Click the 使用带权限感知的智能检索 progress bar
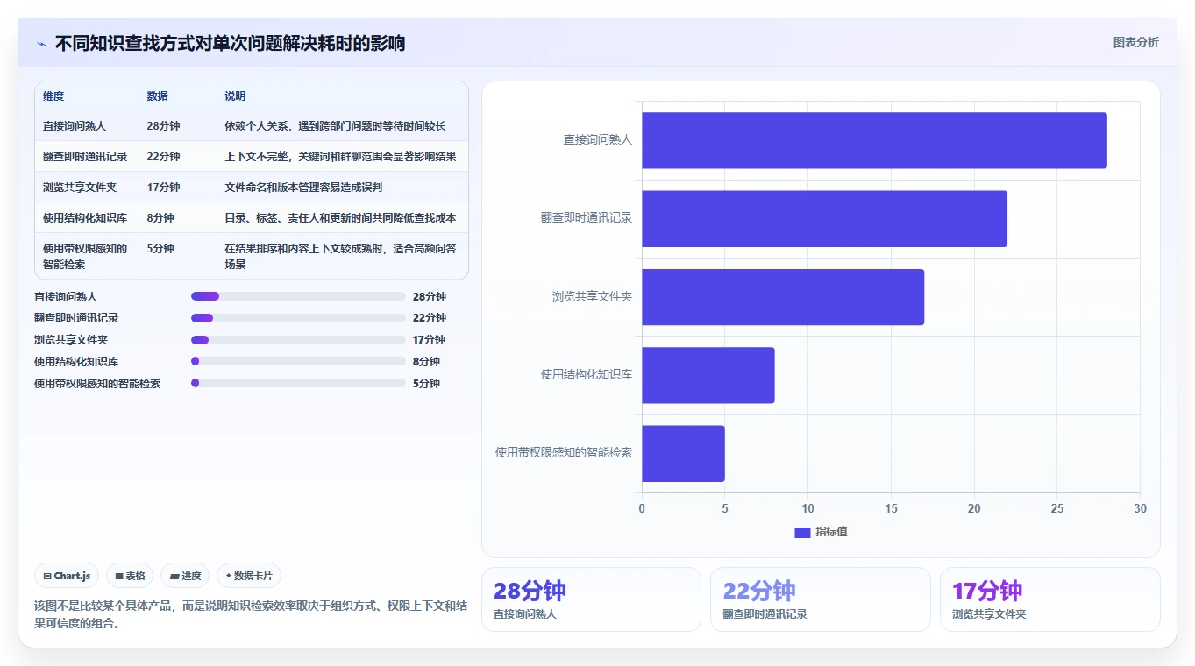Viewport: 1195px width, 666px height. [298, 383]
